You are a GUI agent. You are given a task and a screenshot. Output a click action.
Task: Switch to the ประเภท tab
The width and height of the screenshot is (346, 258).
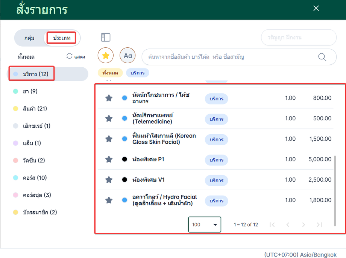coord(62,38)
